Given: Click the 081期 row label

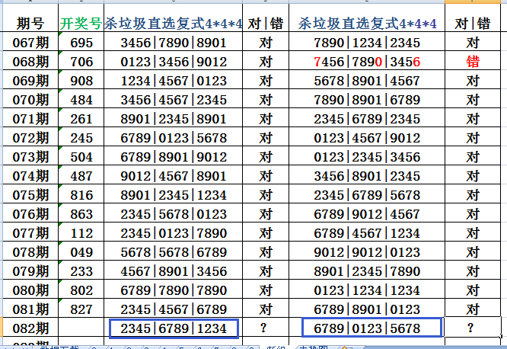Looking at the screenshot, I should click(x=30, y=309).
